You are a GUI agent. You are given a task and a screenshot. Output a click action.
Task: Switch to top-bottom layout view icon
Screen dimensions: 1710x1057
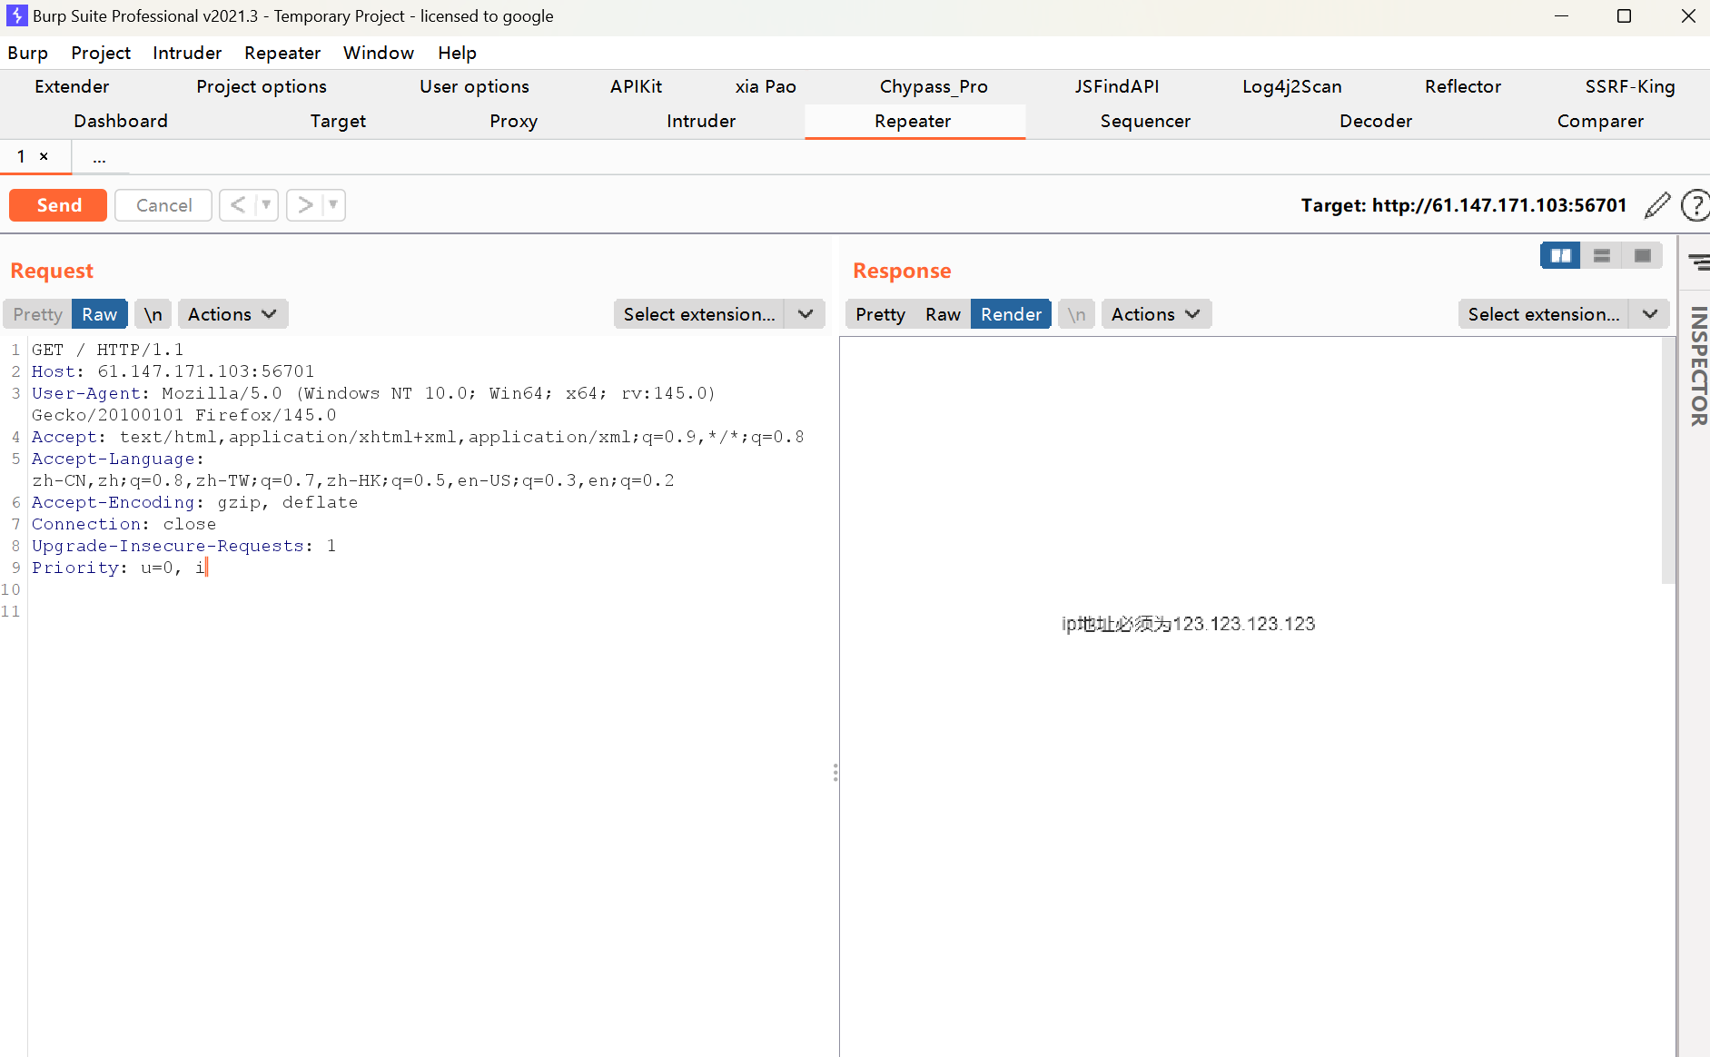click(1602, 256)
